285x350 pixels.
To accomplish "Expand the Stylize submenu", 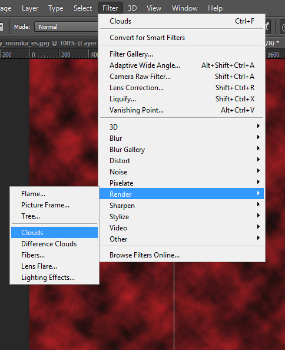I will [x=182, y=217].
